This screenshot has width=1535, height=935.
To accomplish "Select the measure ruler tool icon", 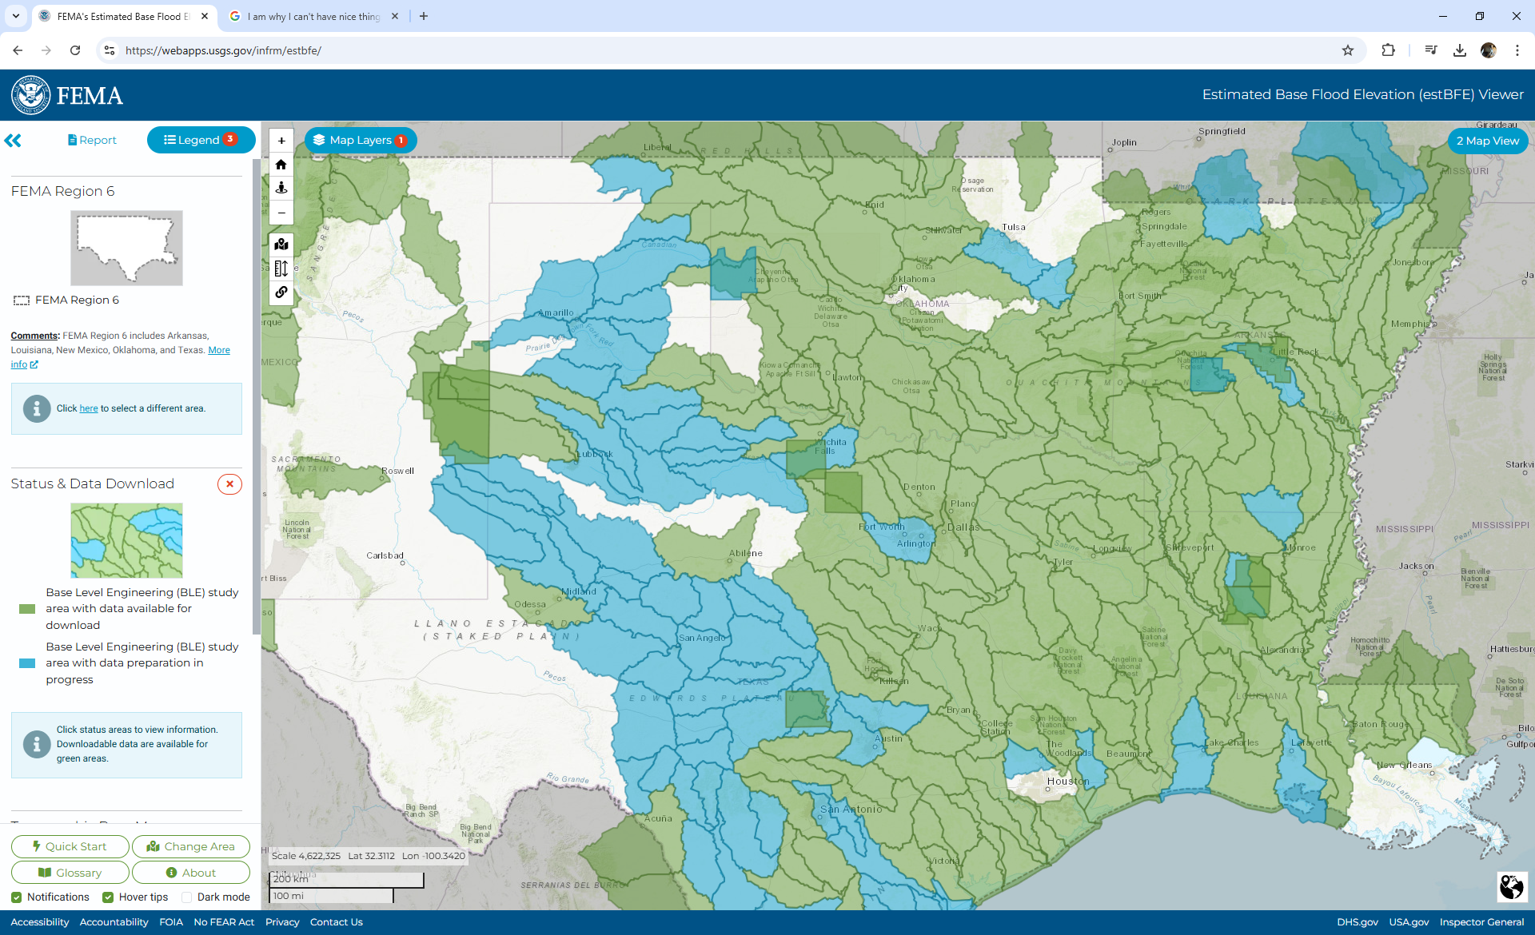I will [x=281, y=269].
